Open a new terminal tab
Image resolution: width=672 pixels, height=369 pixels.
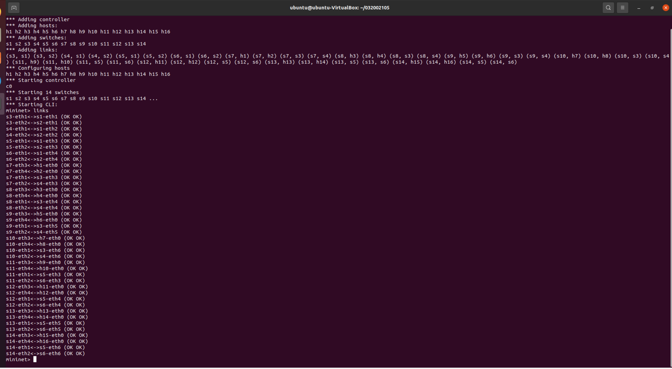tap(14, 8)
